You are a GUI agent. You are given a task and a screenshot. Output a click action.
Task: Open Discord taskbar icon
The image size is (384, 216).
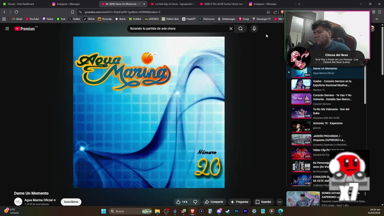(x=219, y=211)
